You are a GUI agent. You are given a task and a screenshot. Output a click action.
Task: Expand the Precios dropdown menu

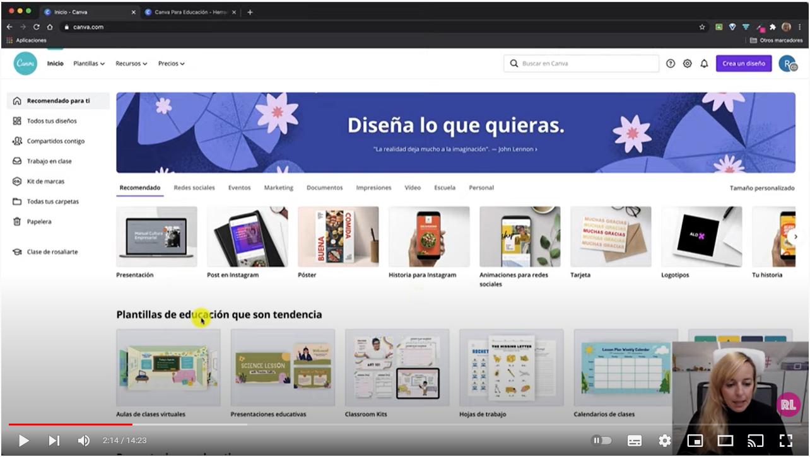[x=172, y=64]
